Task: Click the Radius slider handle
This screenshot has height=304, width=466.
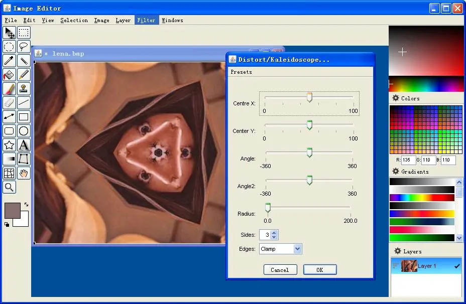Action: pos(268,208)
